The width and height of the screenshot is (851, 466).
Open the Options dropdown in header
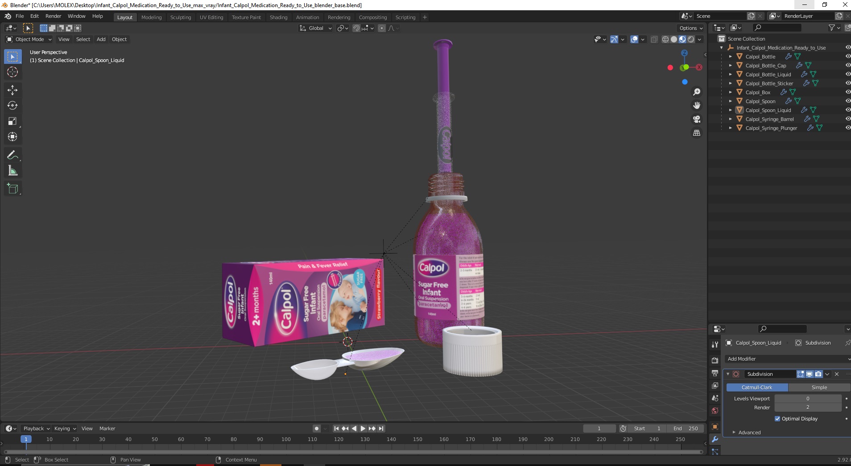click(x=691, y=28)
